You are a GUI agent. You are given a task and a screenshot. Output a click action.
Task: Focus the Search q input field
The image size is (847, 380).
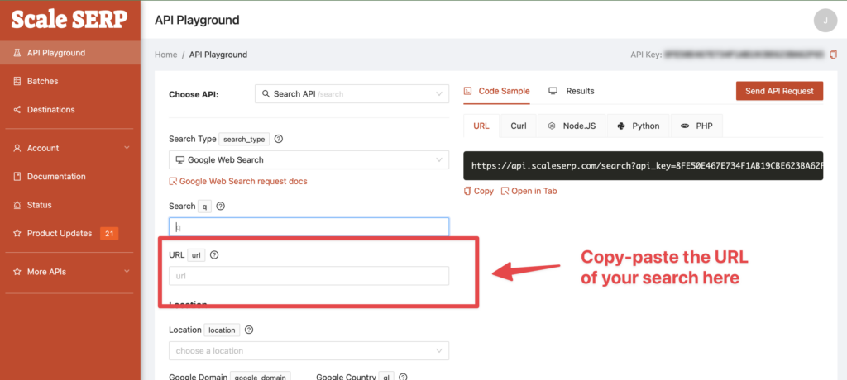point(309,227)
